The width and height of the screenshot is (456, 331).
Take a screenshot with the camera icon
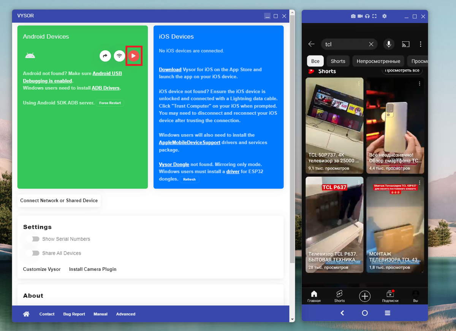(x=353, y=16)
